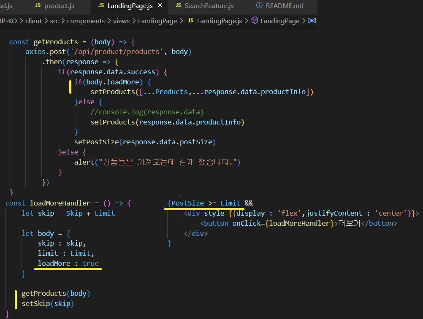This screenshot has width=423, height=319.
Task: Place cursor on 'getProducts' declaration name
Action: [56, 42]
